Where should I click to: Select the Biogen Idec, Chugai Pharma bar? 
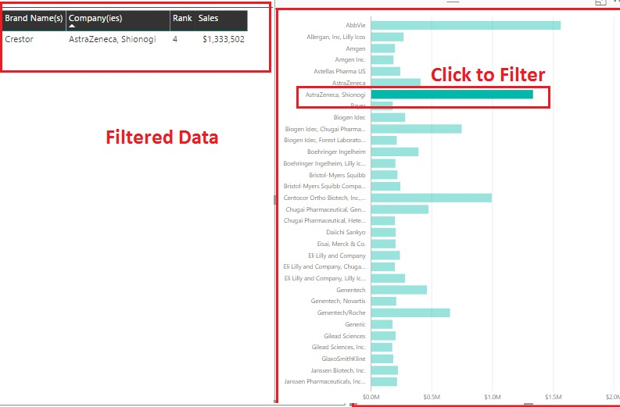click(417, 129)
